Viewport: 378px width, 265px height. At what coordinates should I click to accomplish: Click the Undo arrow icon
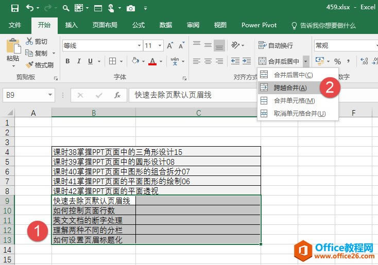(30, 8)
